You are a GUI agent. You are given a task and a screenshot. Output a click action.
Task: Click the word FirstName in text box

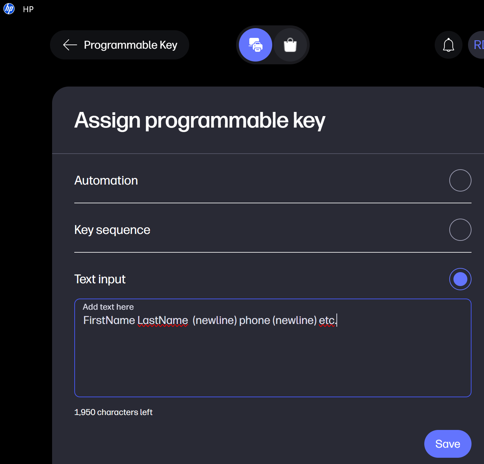coord(109,320)
